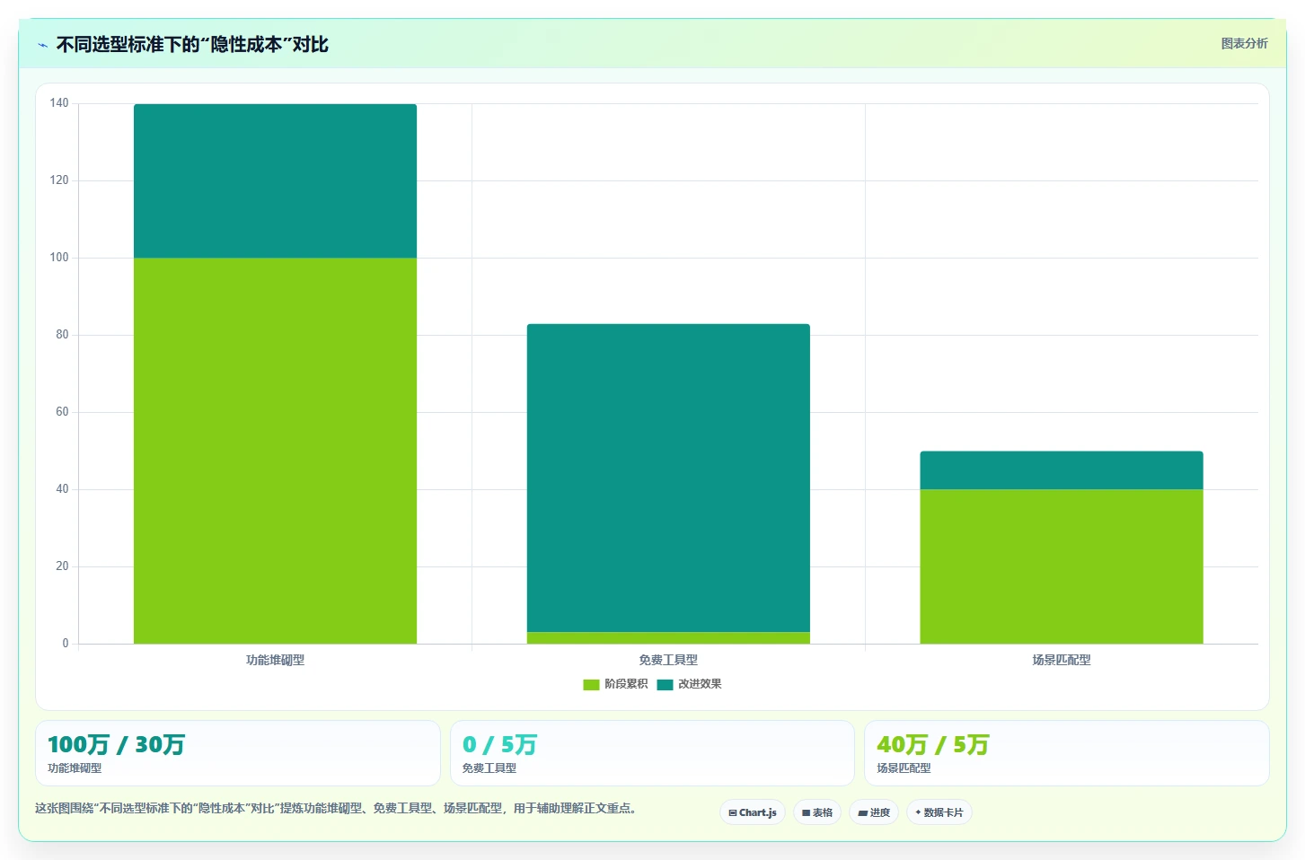The width and height of the screenshot is (1305, 860).
Task: Click the y-axis value 140
Action: point(59,103)
